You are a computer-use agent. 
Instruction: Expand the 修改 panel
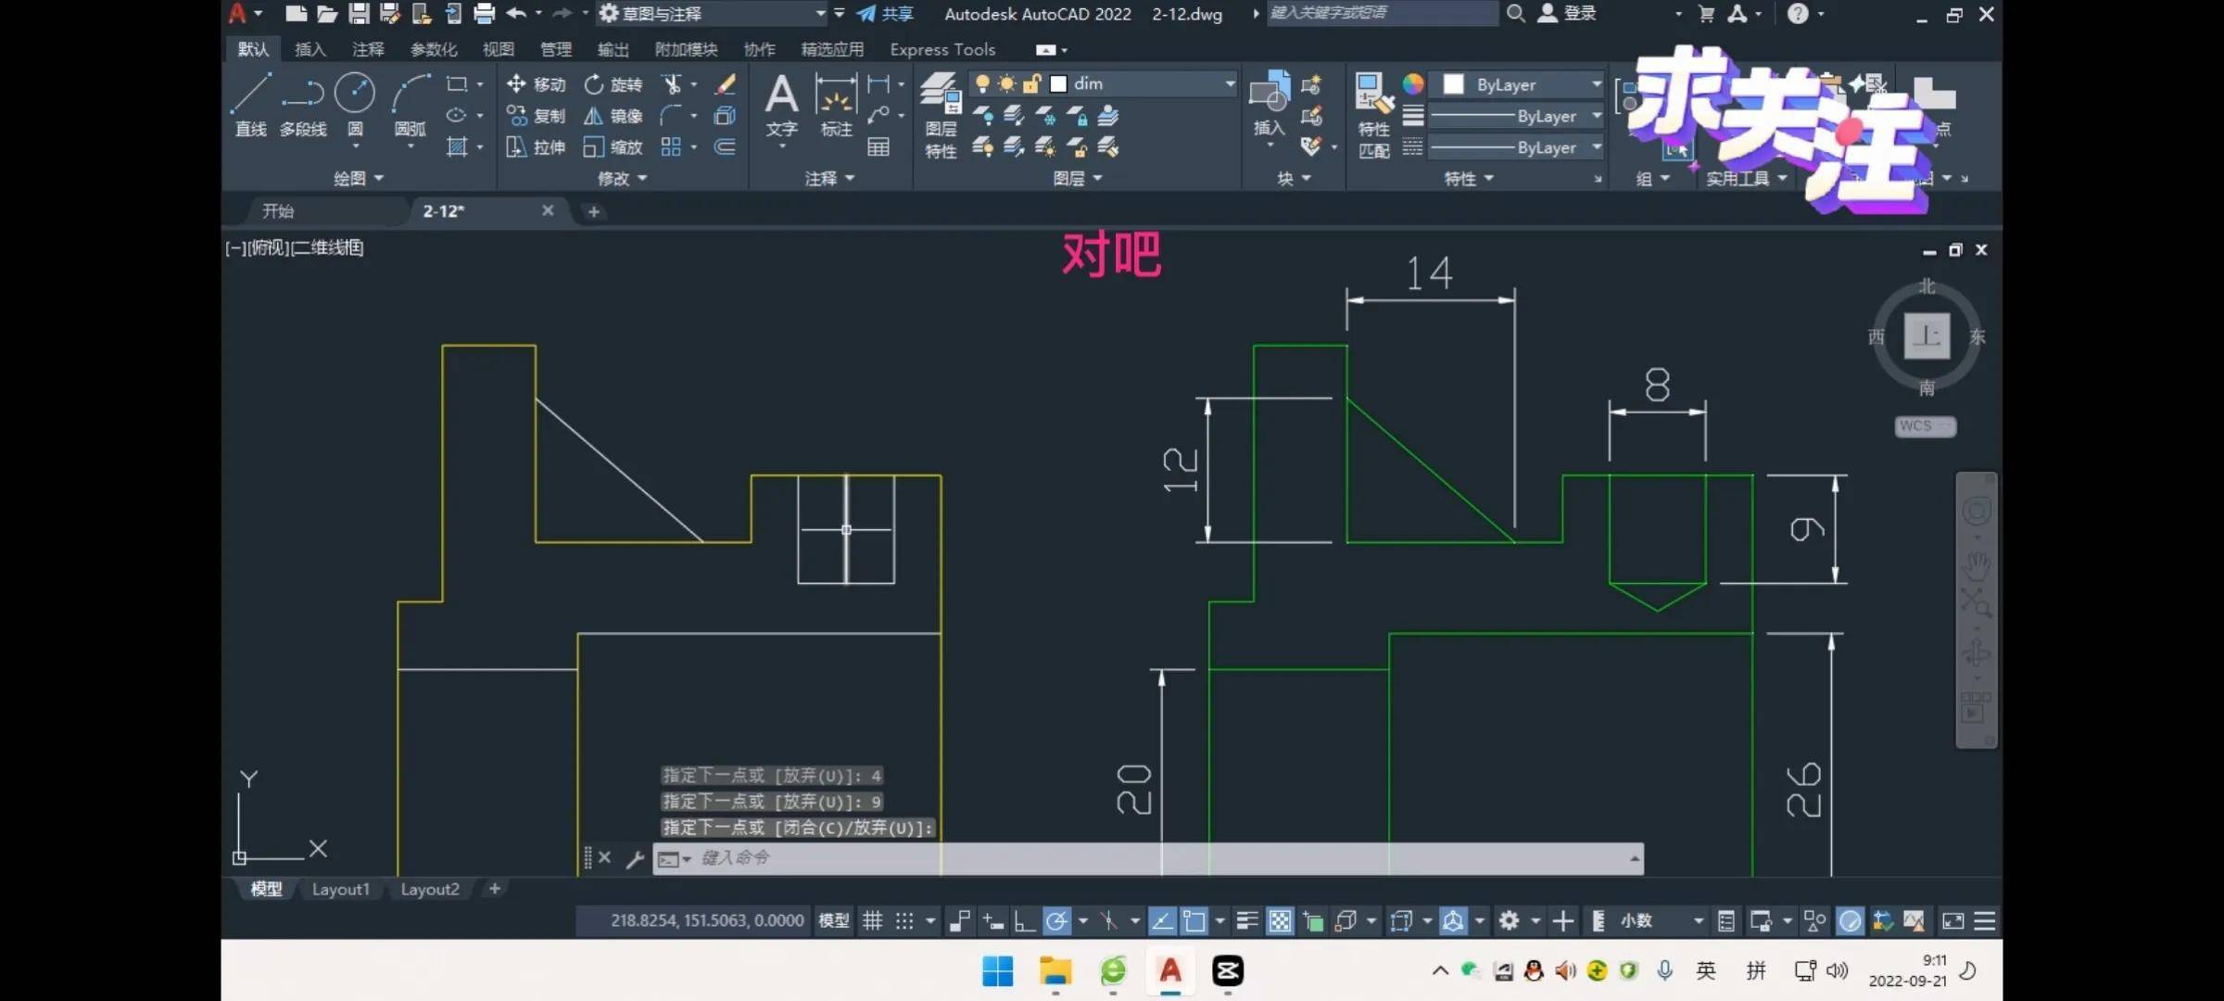[x=622, y=178]
